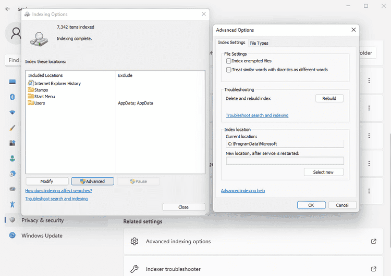Image resolution: width=391 pixels, height=276 pixels.
Task: Open Bluetooth settings from sidebar icon
Action: point(12,97)
